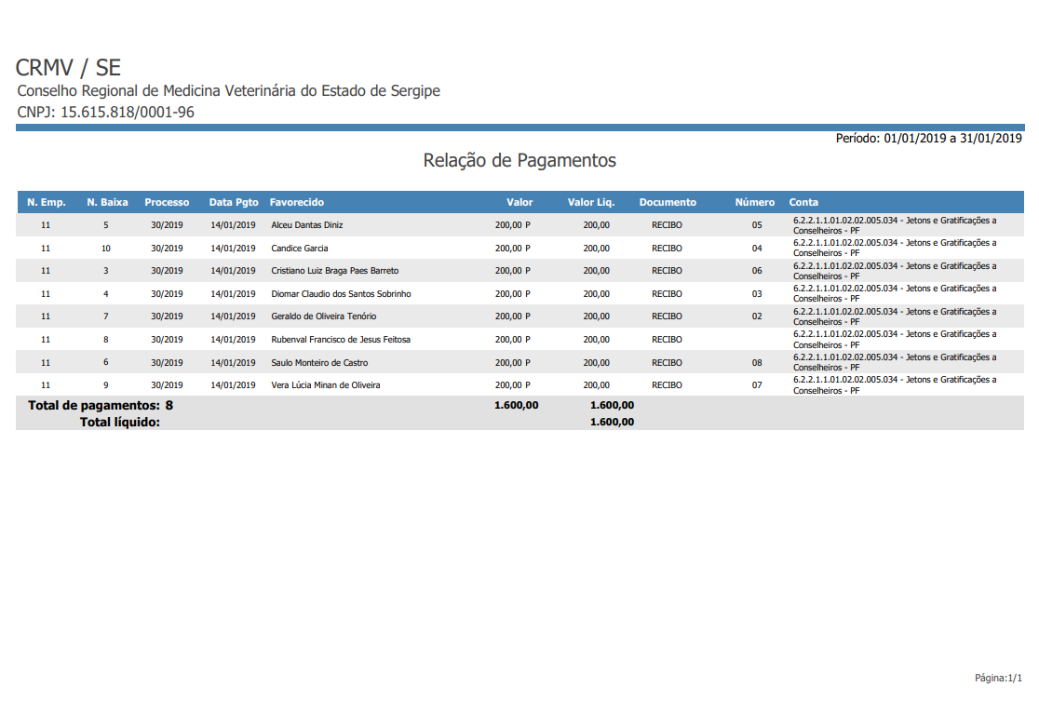The image size is (1039, 727).
Task: Click 1.600,00 beside Total líquido
Action: pos(613,423)
